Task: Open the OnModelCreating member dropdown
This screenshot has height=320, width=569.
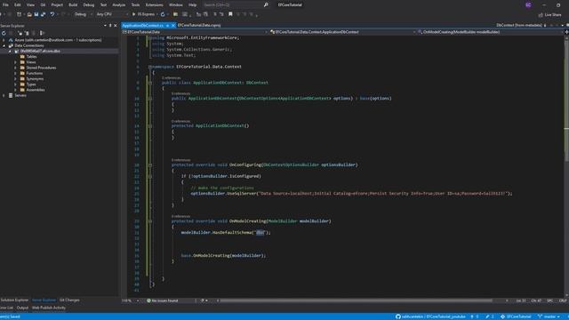Action: (490, 32)
